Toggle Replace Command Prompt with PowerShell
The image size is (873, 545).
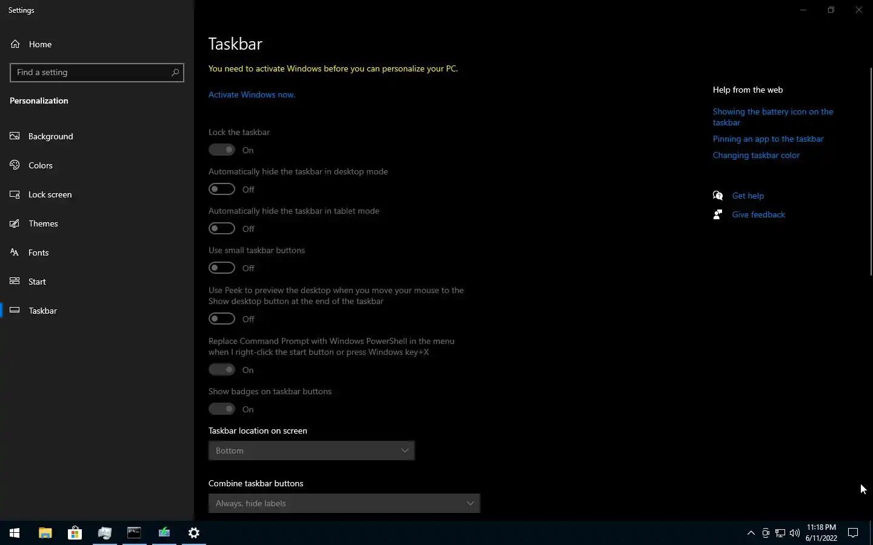click(x=222, y=369)
